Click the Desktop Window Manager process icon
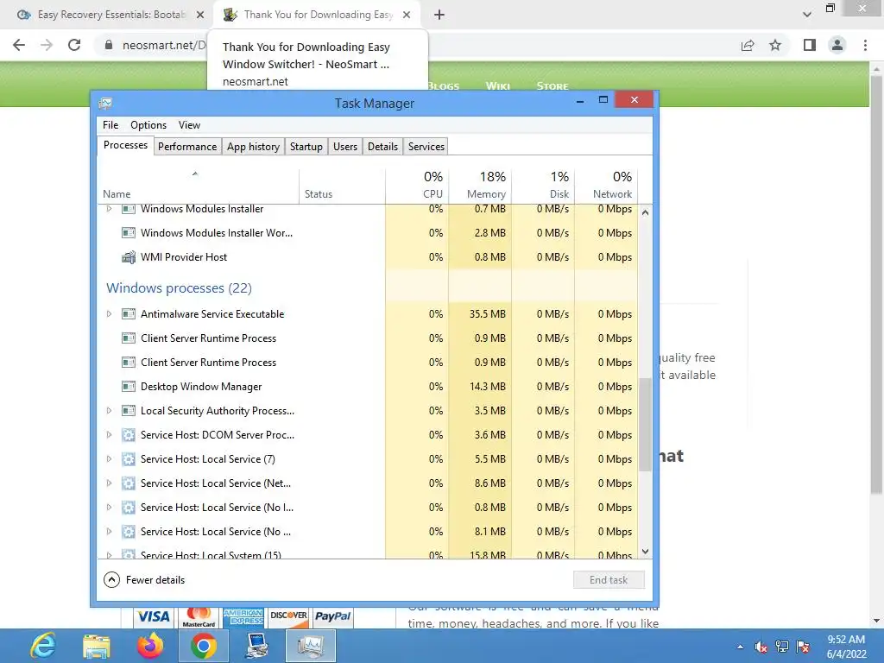Image resolution: width=884 pixels, height=663 pixels. coord(129,387)
